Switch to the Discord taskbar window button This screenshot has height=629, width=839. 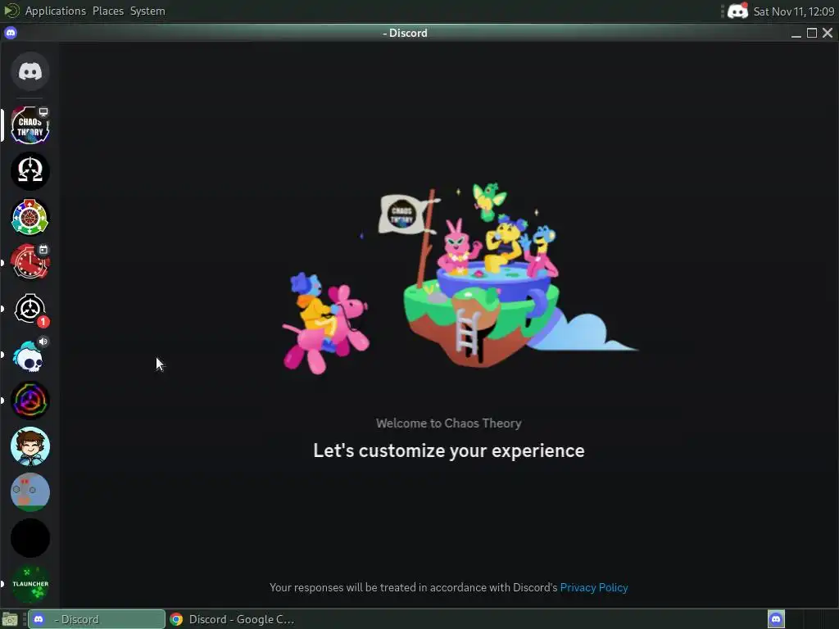coord(97,619)
